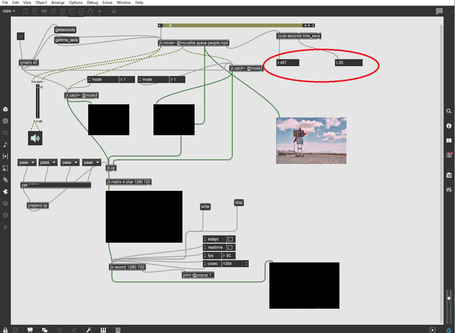The width and height of the screenshot is (455, 333).
Task: Toggle the X toggle box above qmetro
Action: click(x=21, y=36)
